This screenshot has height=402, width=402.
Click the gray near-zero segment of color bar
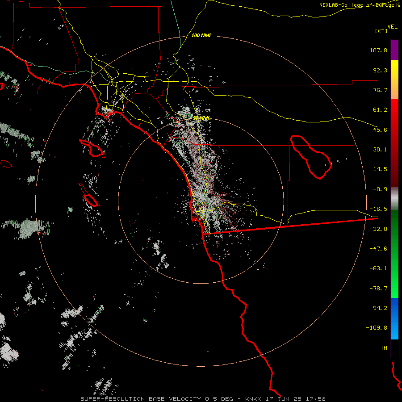394,199
